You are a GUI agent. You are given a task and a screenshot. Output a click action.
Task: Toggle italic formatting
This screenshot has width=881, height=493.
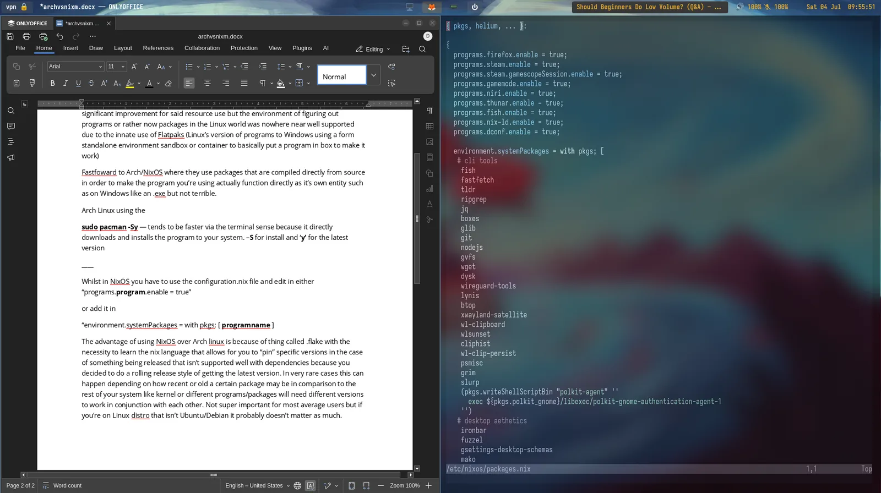click(x=66, y=83)
